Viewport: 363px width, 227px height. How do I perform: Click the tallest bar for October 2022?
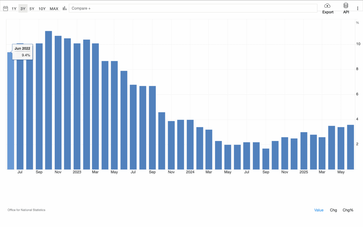pos(48,100)
